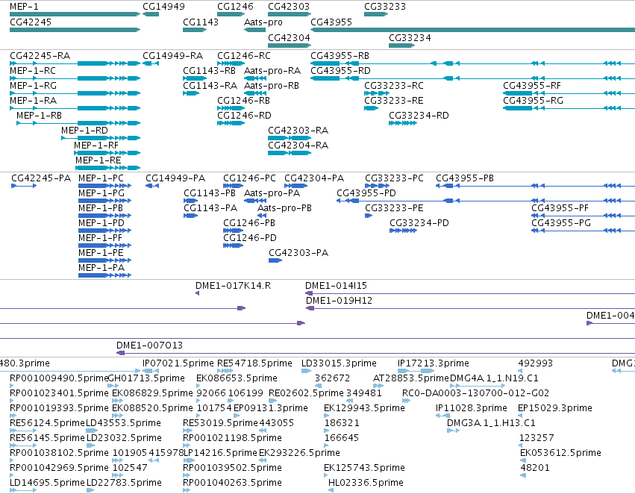Viewport: 635px width, 494px height.
Task: Open protein CG1246-PB
Action: coord(234,231)
